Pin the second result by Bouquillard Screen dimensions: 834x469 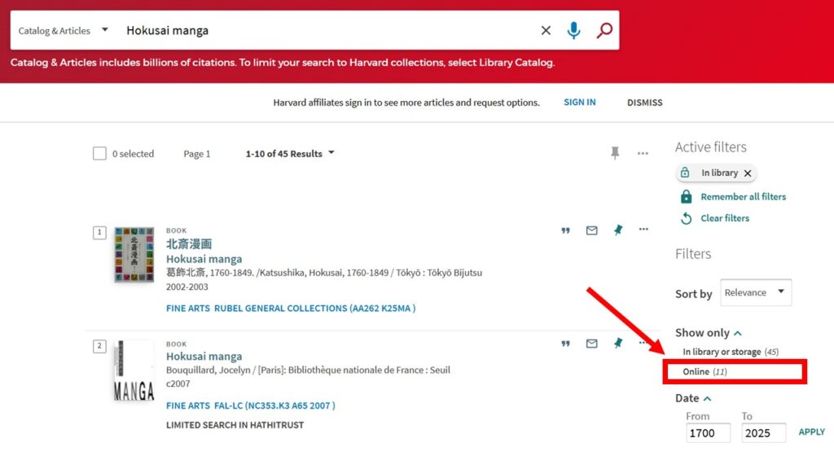click(618, 344)
